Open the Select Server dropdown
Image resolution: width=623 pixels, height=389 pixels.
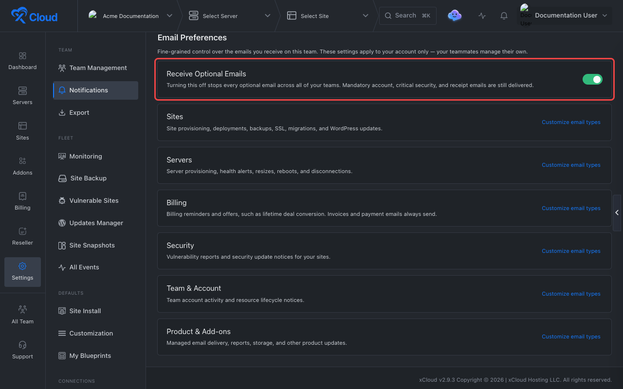point(230,16)
